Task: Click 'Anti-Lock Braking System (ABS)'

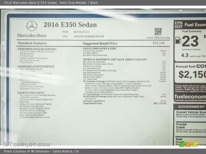Action: pyautogui.click(x=33, y=113)
